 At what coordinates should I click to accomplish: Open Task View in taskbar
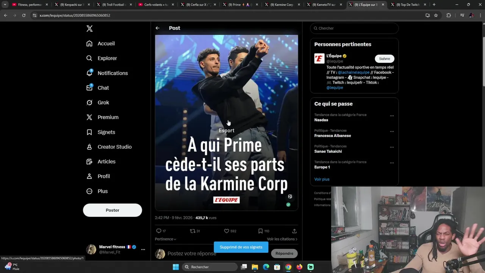pos(244,267)
